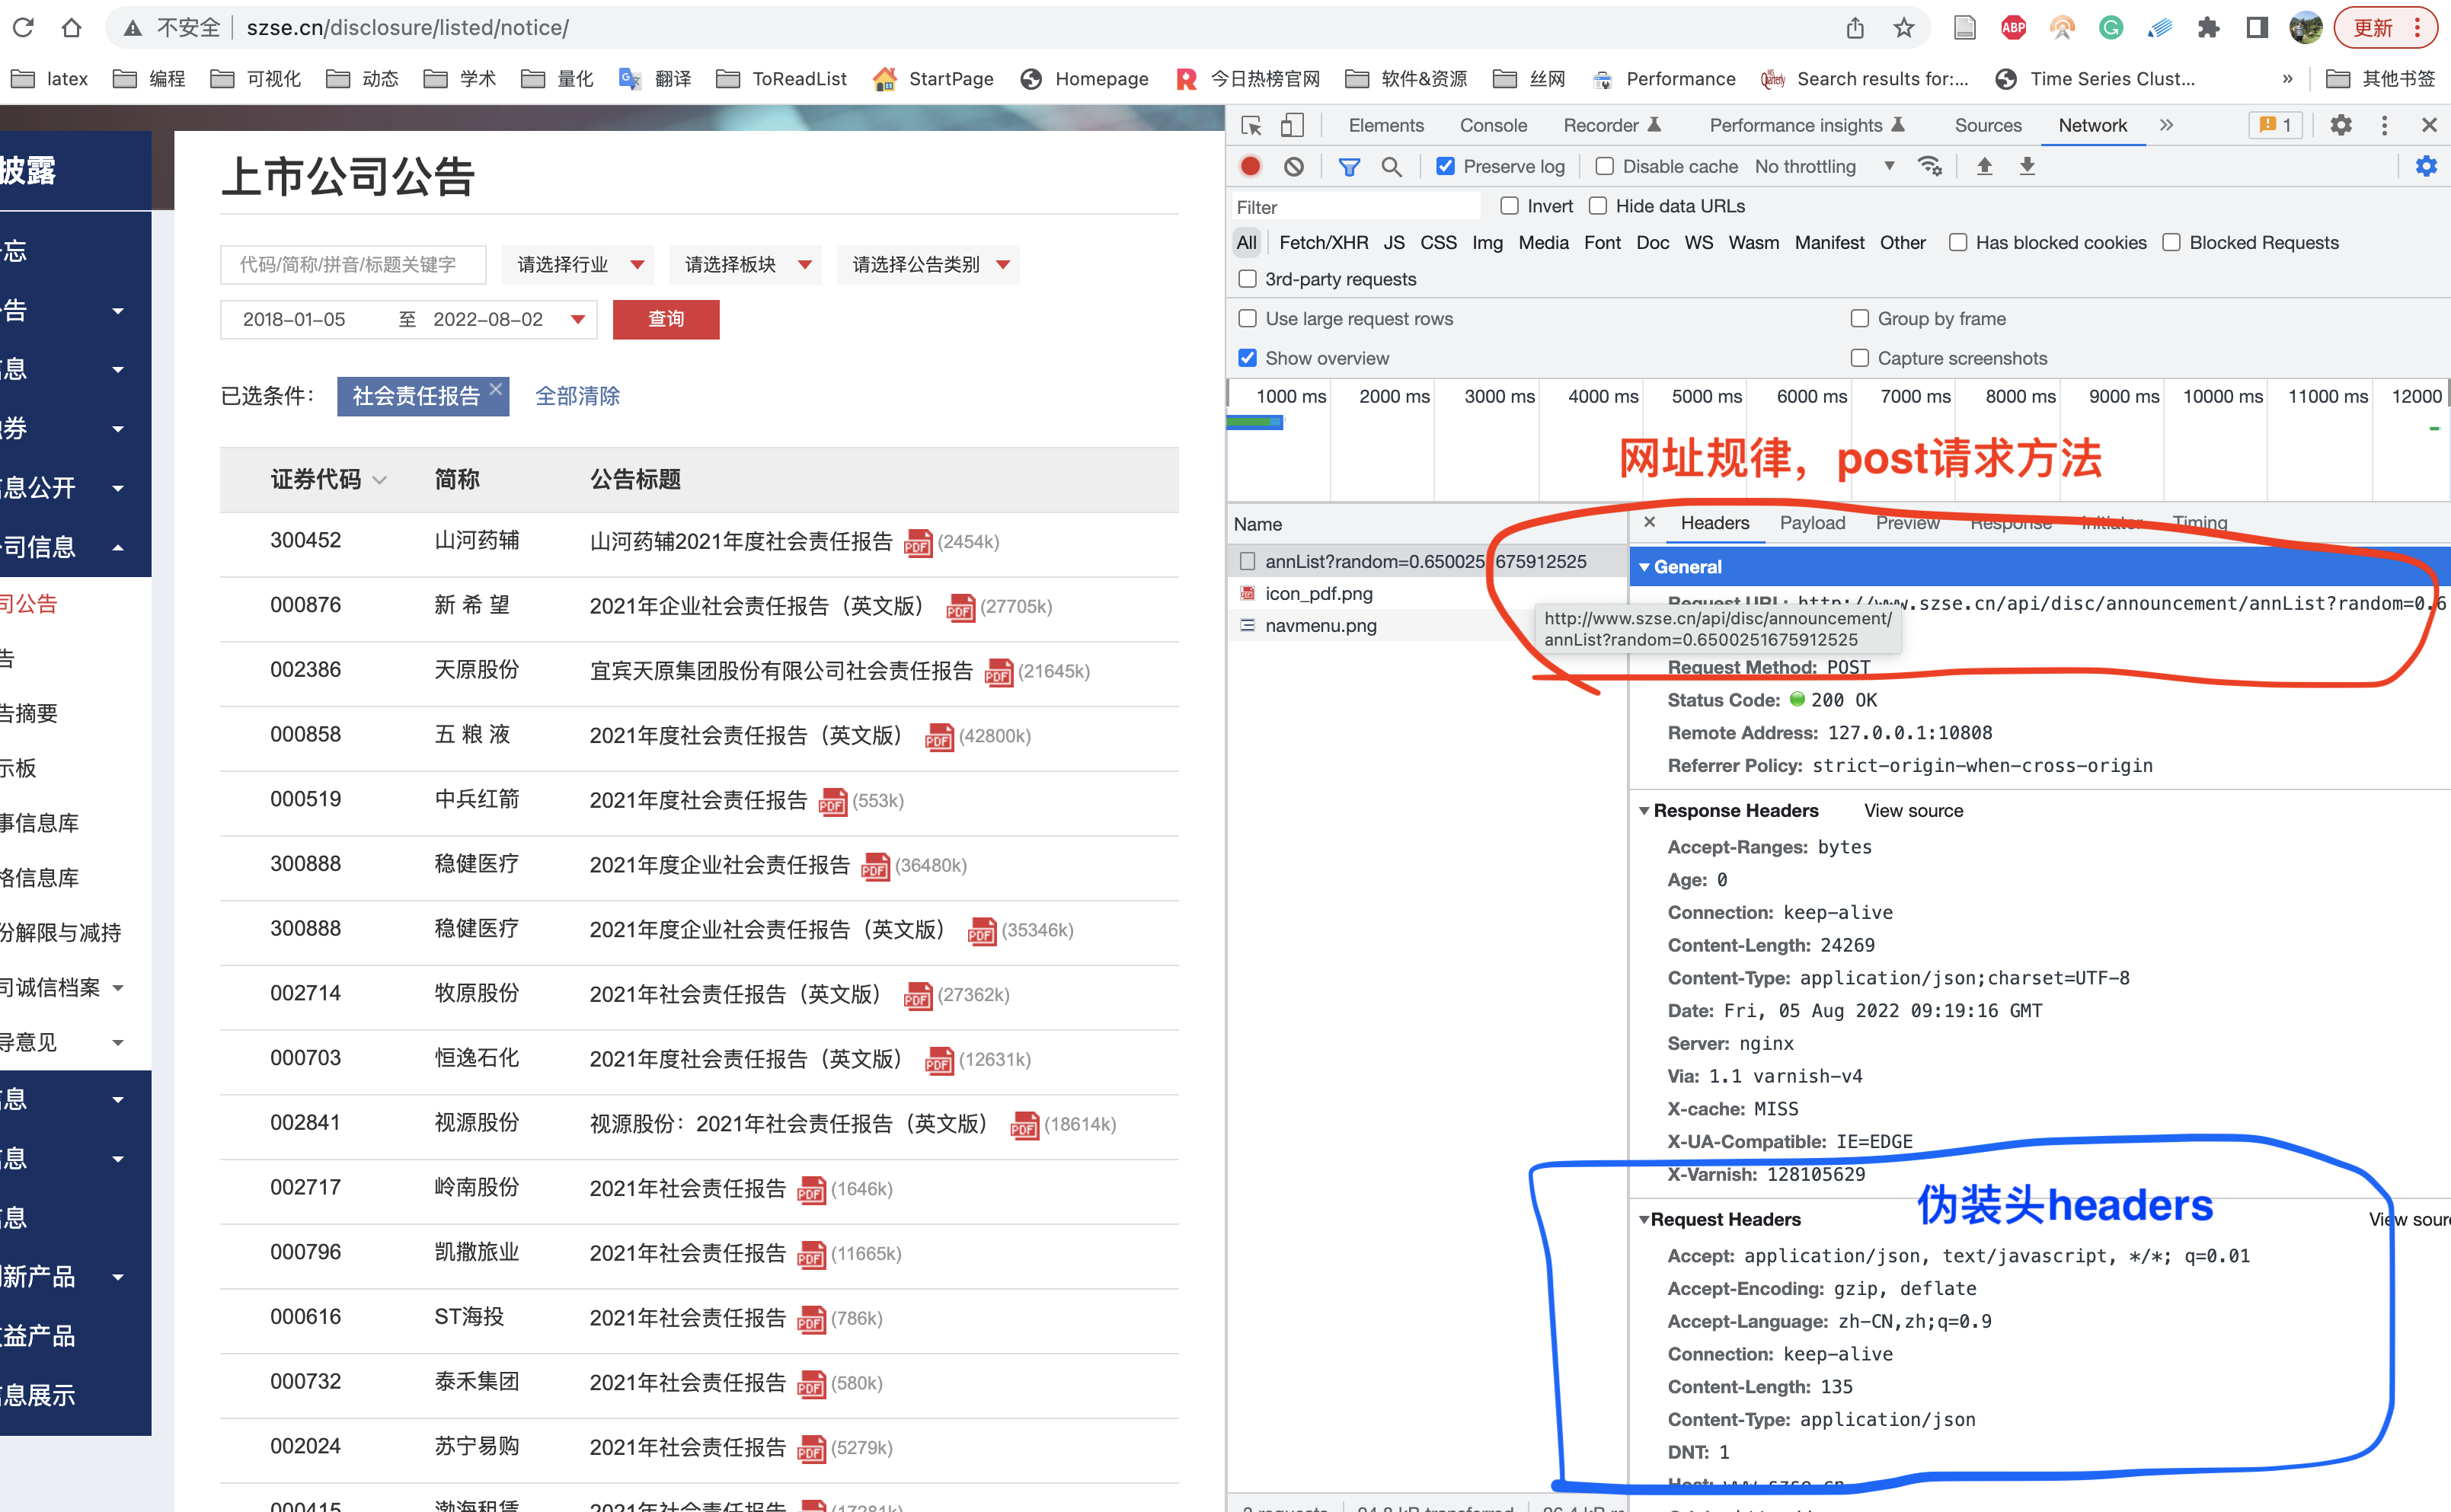Click the inspect element cursor icon

(1251, 125)
